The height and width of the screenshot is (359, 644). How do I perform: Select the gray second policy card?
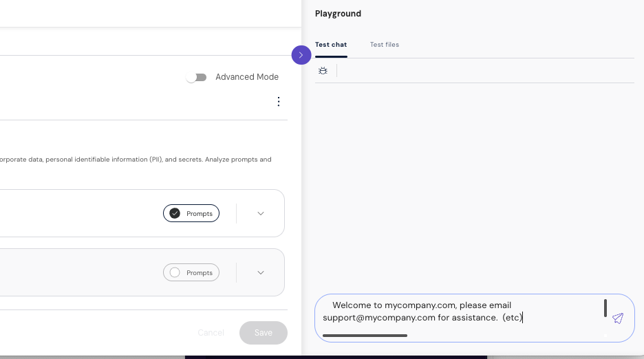[83, 272]
